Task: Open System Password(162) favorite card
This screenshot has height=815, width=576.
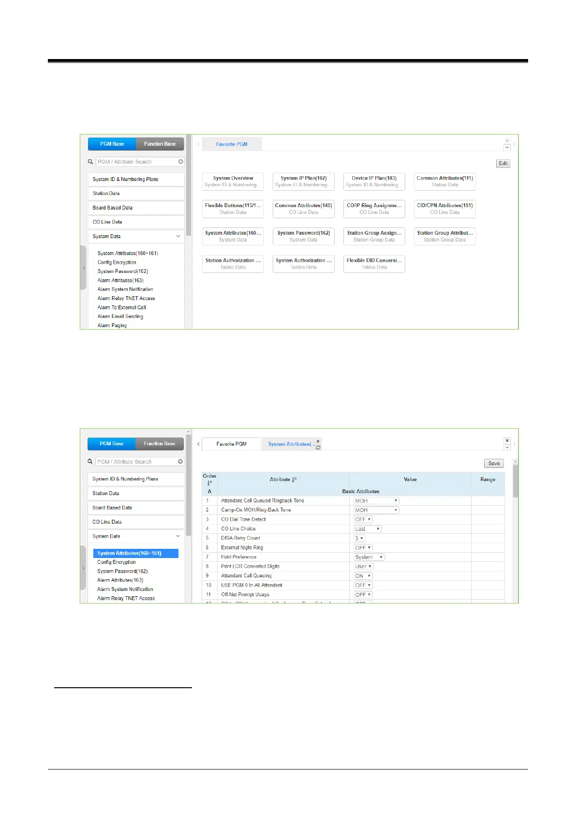Action: (304, 236)
